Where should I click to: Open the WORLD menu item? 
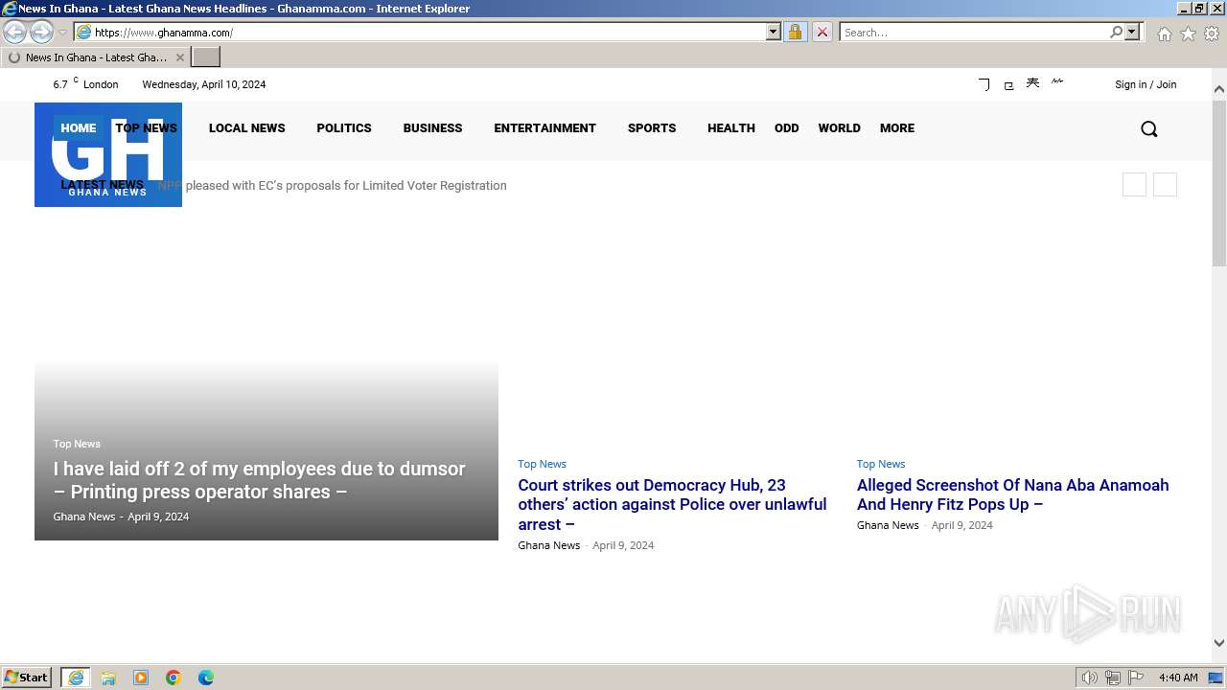[839, 128]
